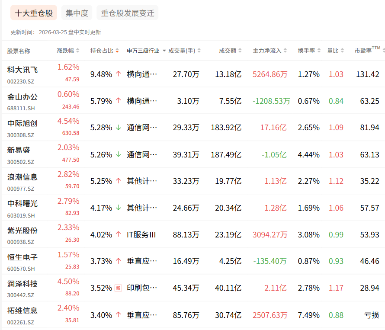The height and width of the screenshot is (330, 385).
Task: Click the 市盈率TTM column header
Action: pos(367,50)
